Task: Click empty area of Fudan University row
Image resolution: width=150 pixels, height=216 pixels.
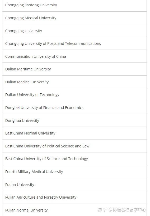Action: pos(90,184)
